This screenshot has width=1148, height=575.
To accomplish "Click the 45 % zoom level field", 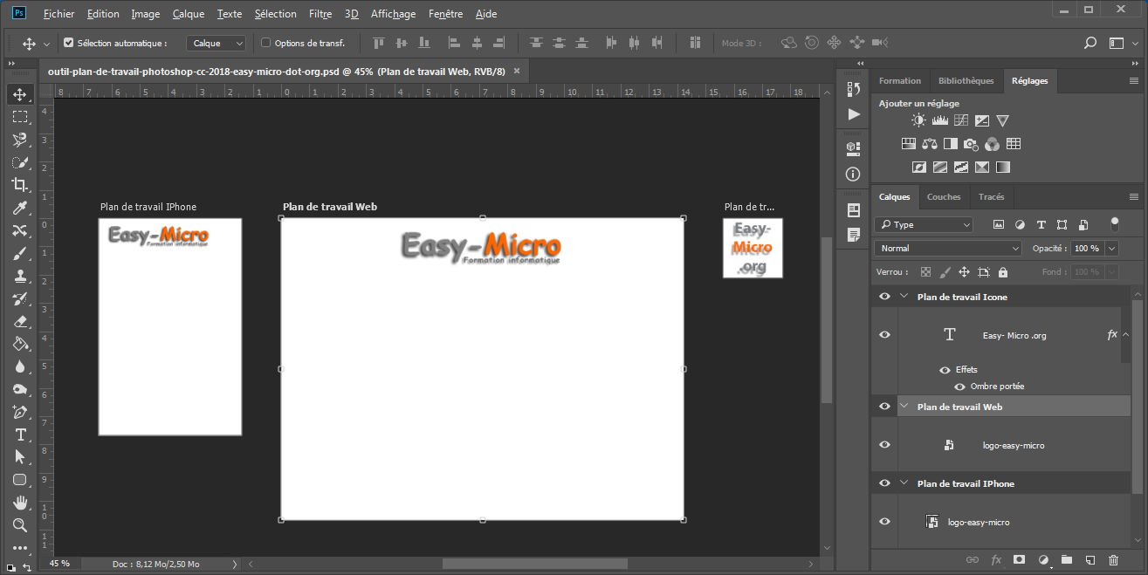I will (x=59, y=564).
